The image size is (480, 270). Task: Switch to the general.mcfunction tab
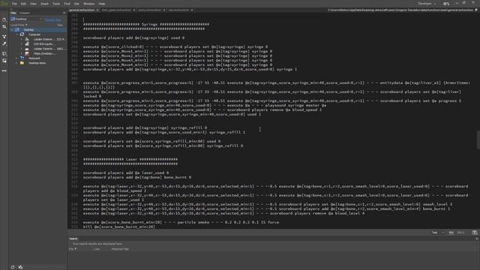[x=82, y=10]
